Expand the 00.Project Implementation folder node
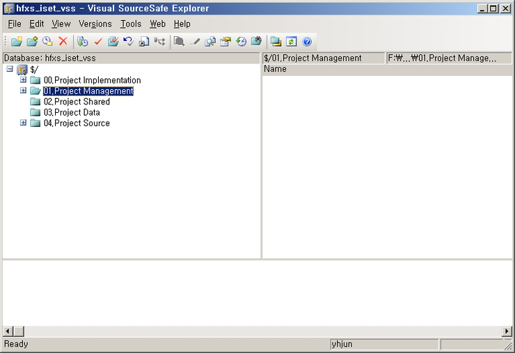Screen dimensions: 515x353 [23, 80]
